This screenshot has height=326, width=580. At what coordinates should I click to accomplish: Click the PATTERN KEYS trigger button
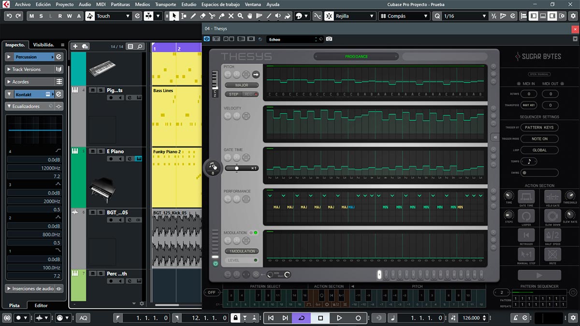click(539, 128)
